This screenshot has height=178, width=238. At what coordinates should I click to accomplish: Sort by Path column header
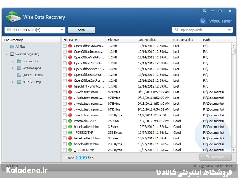point(216,40)
